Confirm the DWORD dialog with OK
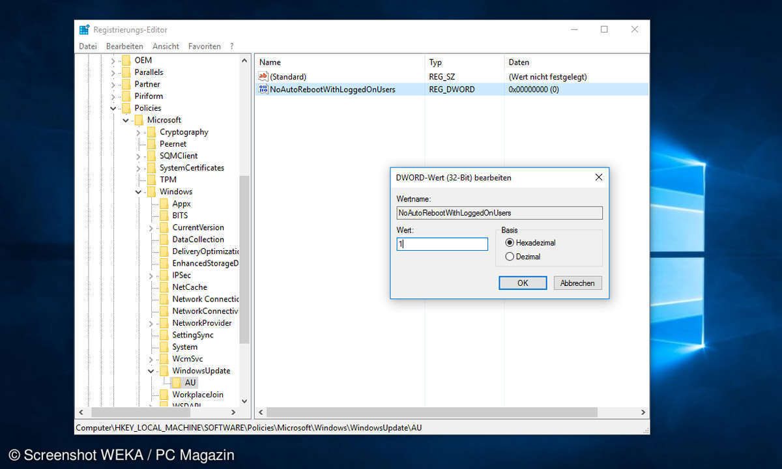The image size is (782, 469). pyautogui.click(x=523, y=283)
